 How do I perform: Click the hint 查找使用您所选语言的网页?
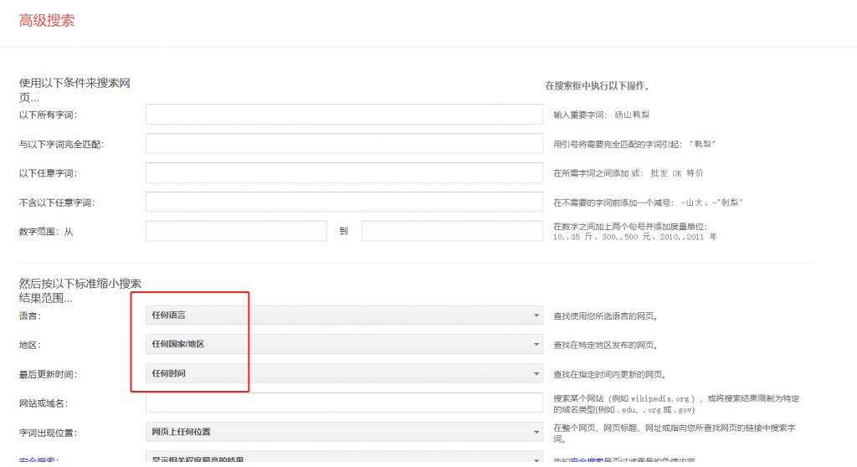(x=606, y=316)
